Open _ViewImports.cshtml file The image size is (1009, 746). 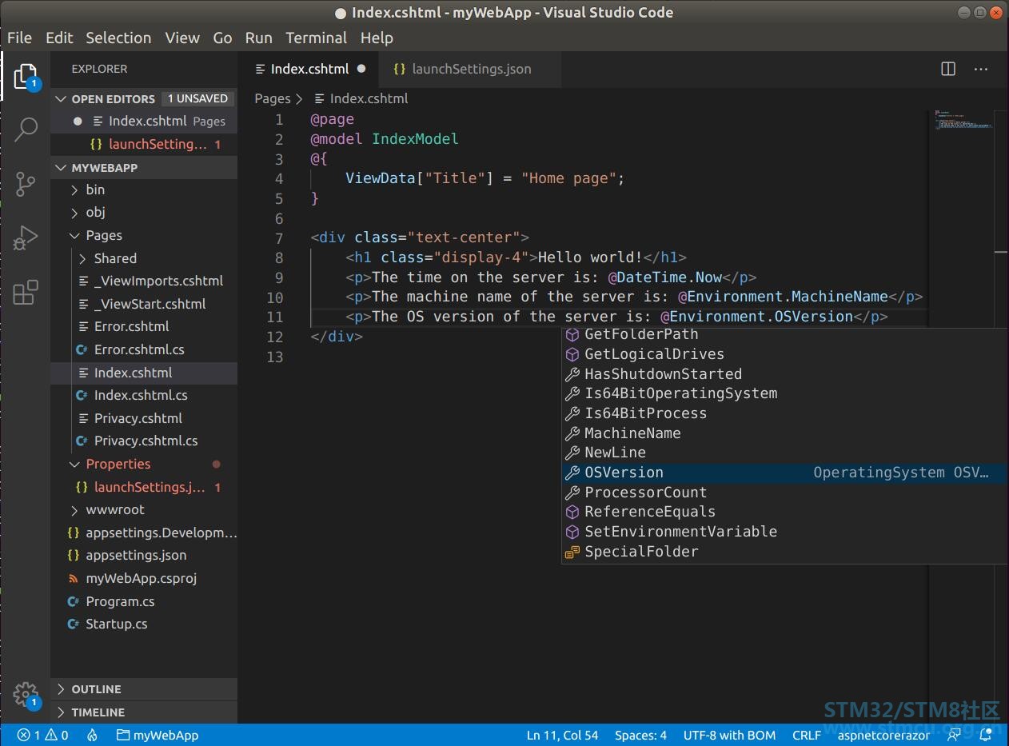(x=144, y=281)
